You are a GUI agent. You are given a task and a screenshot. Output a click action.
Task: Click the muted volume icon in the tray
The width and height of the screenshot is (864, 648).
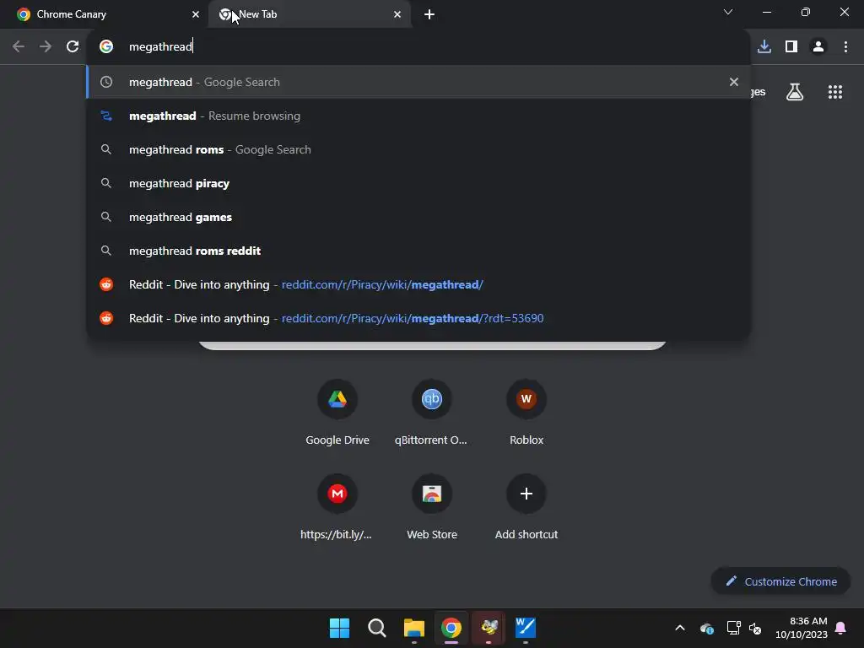click(x=755, y=628)
